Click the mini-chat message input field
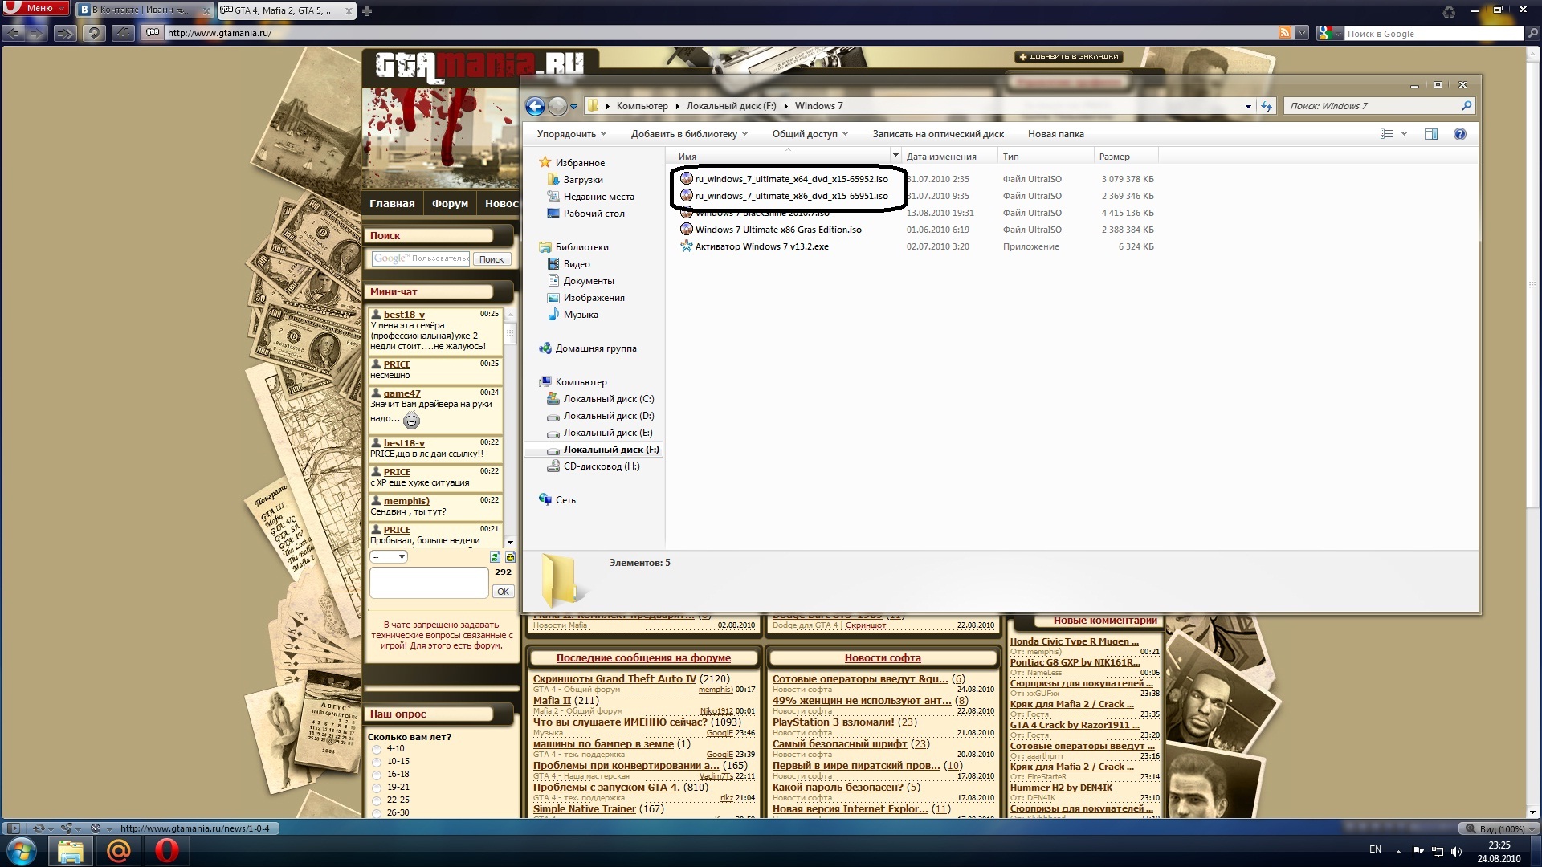This screenshot has height=867, width=1542. click(429, 582)
